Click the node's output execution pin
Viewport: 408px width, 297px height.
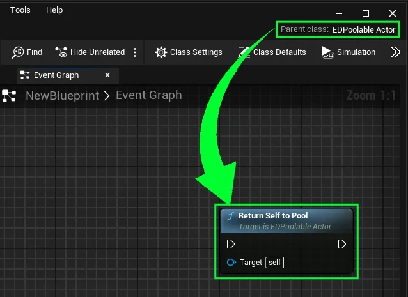[x=342, y=244]
